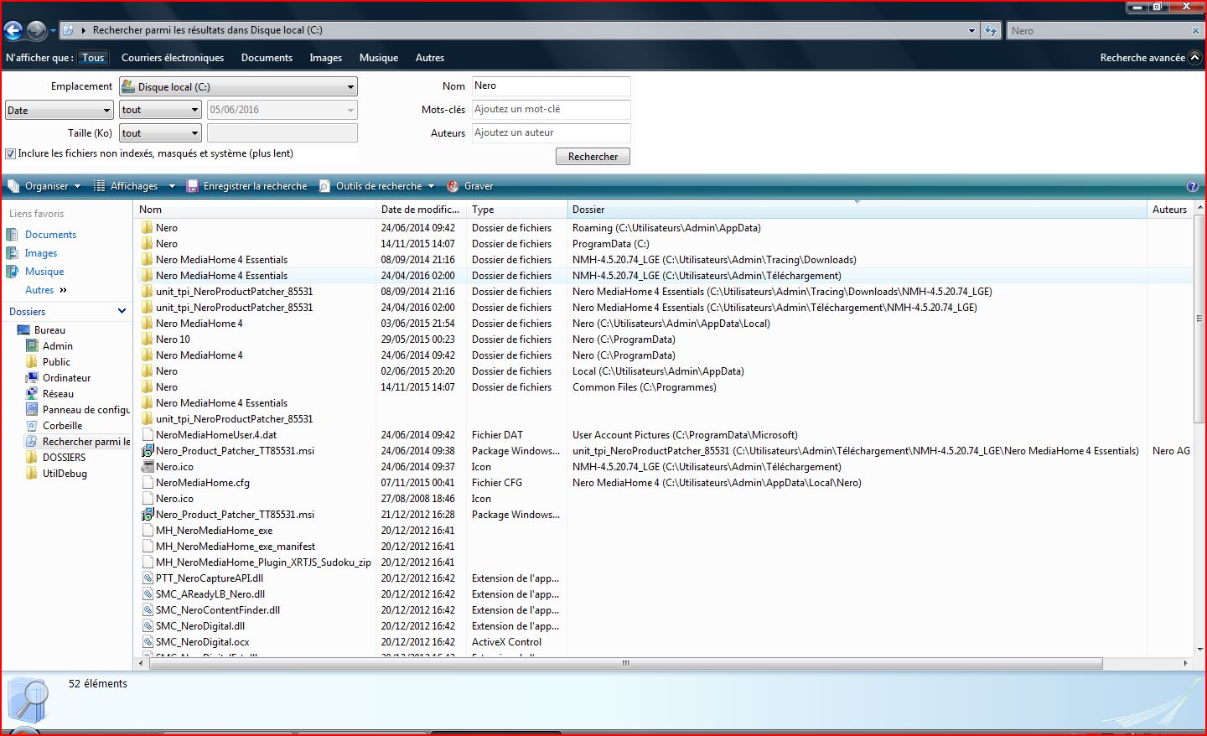Refresh the address bar results
Screen dimensions: 1207x736
point(991,30)
